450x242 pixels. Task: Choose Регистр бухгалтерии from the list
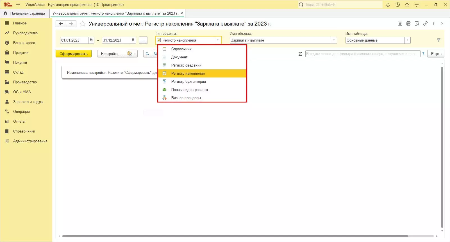(202, 81)
